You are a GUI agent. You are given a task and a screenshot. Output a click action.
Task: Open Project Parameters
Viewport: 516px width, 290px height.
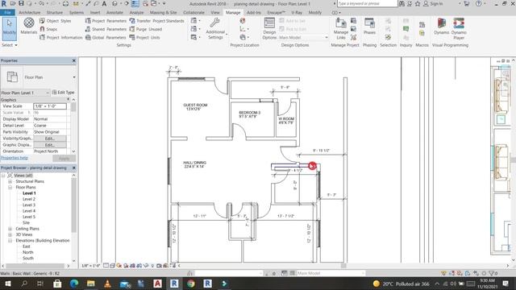click(x=106, y=21)
